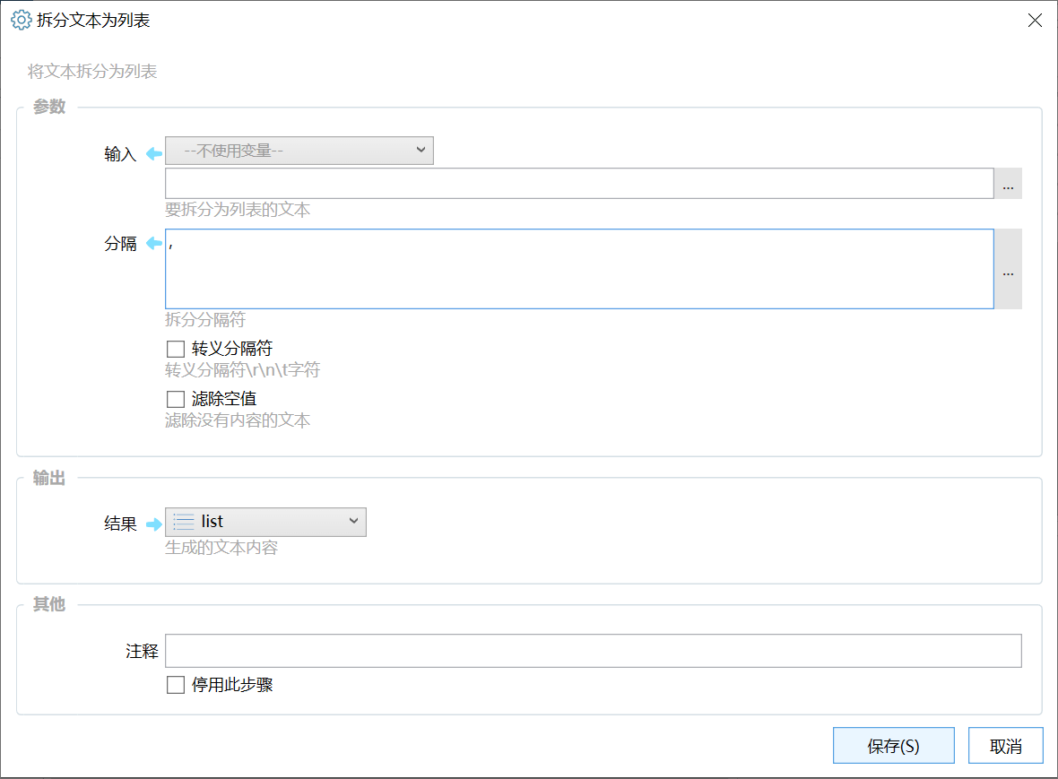This screenshot has width=1058, height=779.
Task: Click the ellipsis button beside the input text field
Action: click(1008, 184)
